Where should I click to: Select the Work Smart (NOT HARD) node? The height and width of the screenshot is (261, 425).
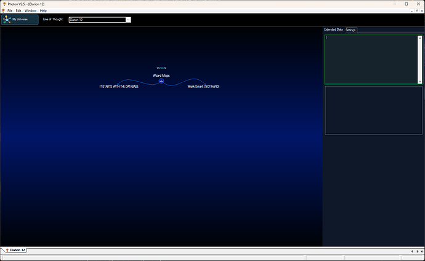pyautogui.click(x=203, y=87)
